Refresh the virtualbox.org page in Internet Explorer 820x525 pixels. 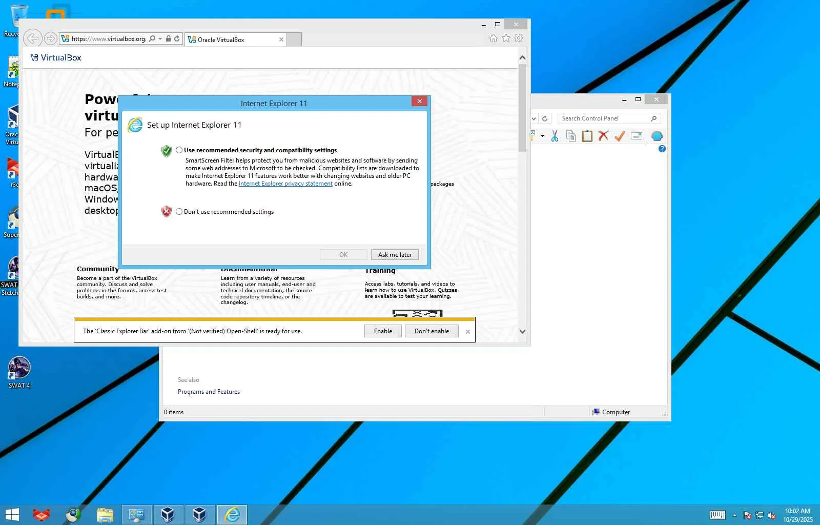click(x=177, y=38)
